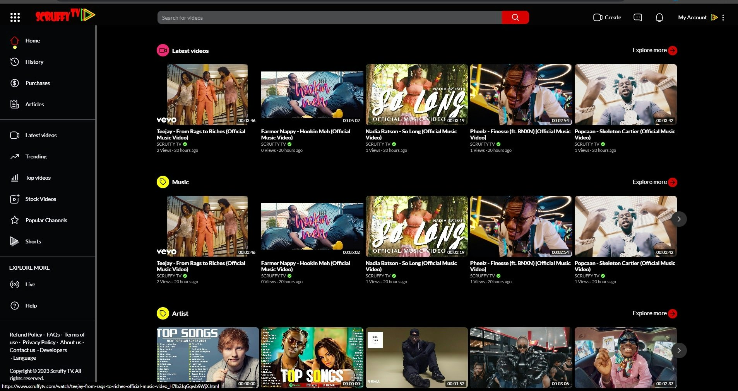The height and width of the screenshot is (391, 738).
Task: Advance the Artist row with next chevron
Action: pos(679,350)
